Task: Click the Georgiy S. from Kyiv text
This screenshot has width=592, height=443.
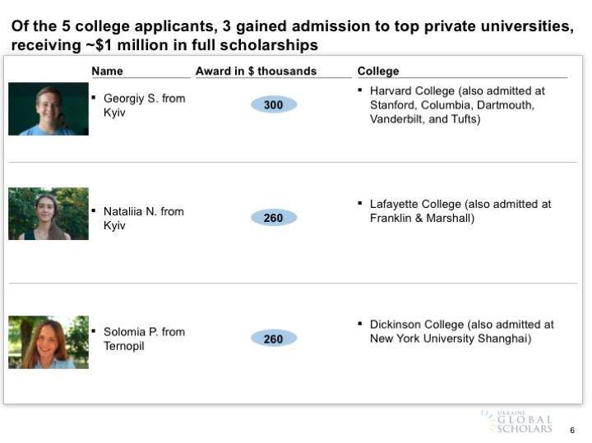Action: 144,105
